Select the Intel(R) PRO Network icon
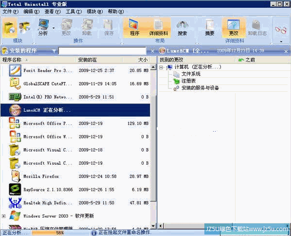 pos(15,97)
